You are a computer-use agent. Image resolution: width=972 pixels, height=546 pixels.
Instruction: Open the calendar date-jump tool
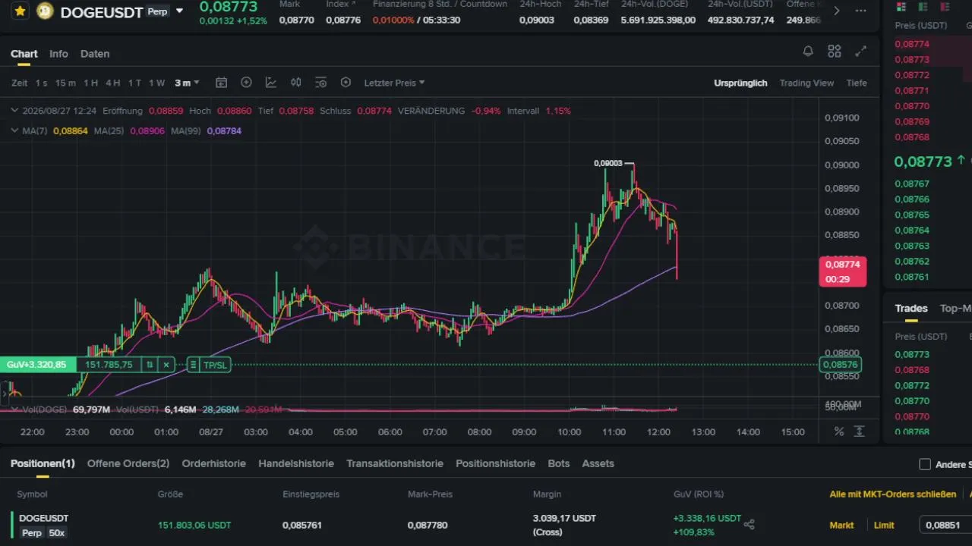click(221, 83)
